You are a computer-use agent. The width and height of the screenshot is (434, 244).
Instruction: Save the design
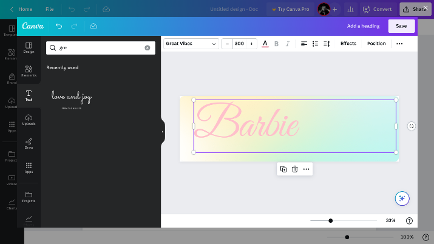pos(401,26)
